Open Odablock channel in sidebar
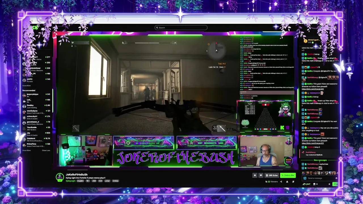 click(36, 139)
